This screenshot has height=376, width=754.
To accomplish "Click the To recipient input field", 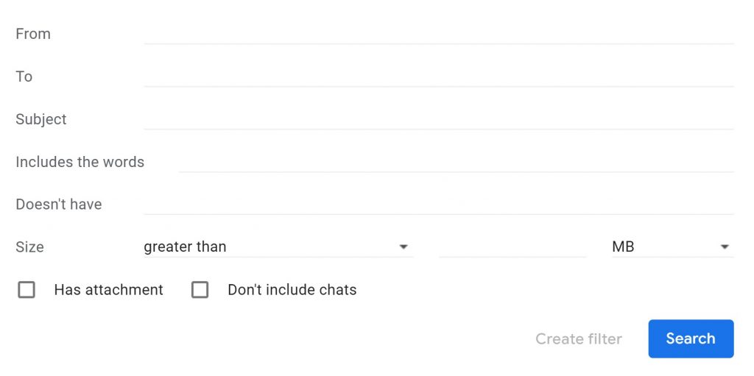I will (x=439, y=77).
